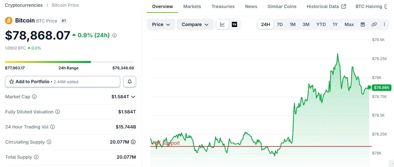The image size is (394, 167).
Task: Click the 1.0002 BTC value
Action: (15, 48)
